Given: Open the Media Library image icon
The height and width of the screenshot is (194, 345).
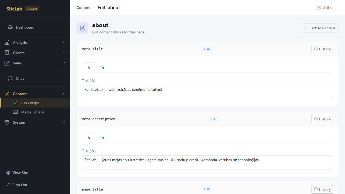Looking at the screenshot, I should (16, 112).
